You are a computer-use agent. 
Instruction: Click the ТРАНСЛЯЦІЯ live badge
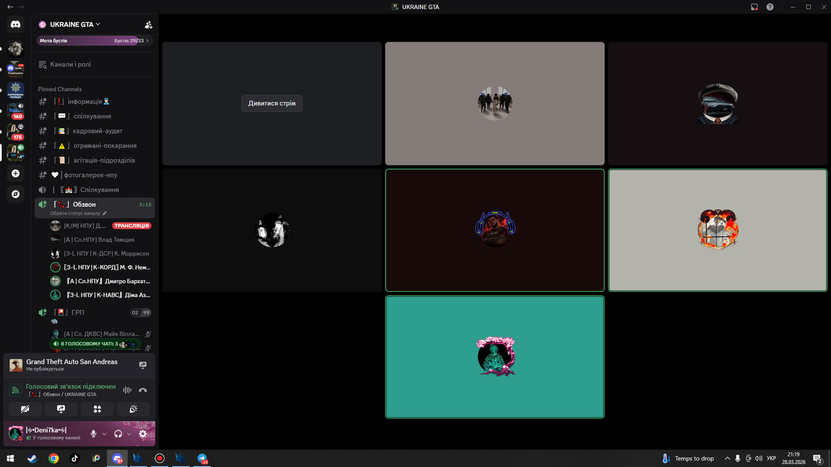[132, 226]
